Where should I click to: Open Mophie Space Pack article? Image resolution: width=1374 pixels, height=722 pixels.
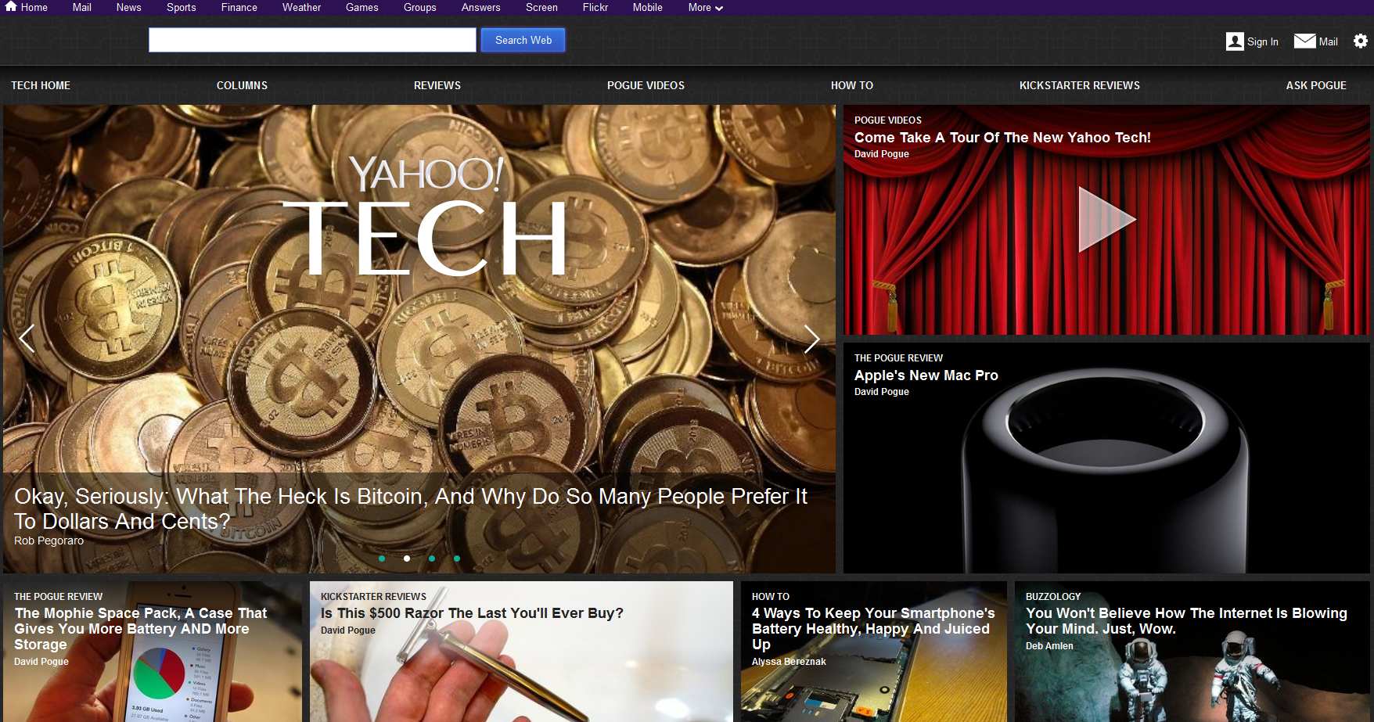pos(141,629)
